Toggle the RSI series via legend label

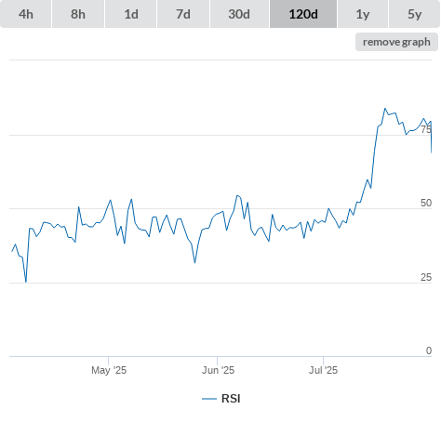click(x=231, y=399)
